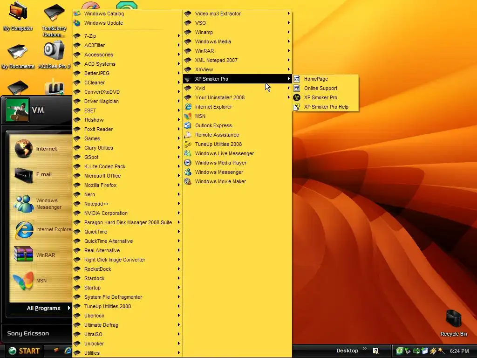Open the Windows Media folder
477x358 pixels.
coord(237,41)
